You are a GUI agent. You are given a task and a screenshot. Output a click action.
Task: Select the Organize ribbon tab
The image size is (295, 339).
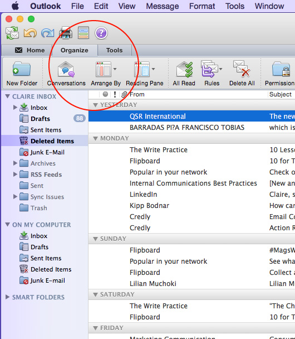[75, 50]
